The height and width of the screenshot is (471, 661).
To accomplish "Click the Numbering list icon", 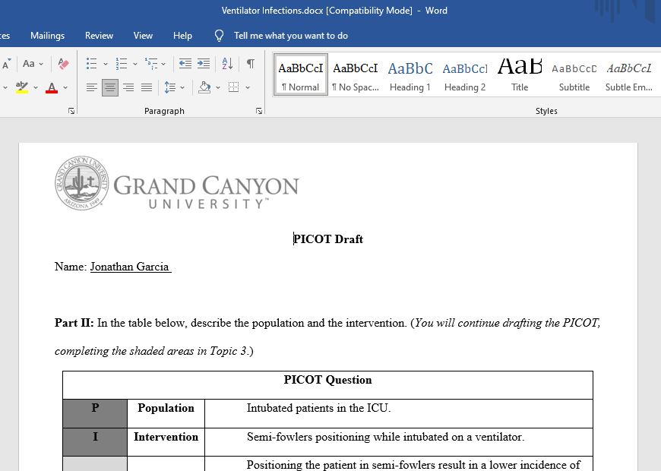I will [122, 64].
